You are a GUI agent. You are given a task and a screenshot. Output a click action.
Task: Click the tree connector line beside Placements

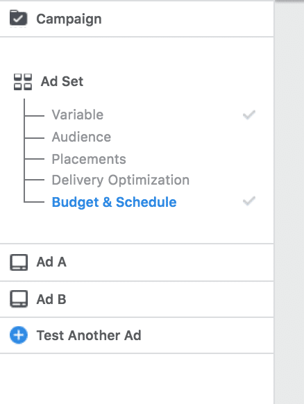click(x=34, y=159)
